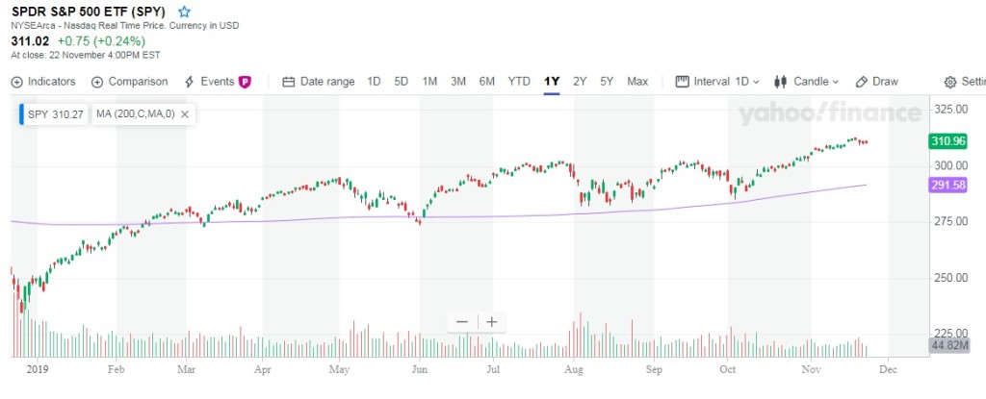Viewport: 986px width, 399px height.
Task: Add SPY to watchlist with the star icon
Action: [x=184, y=12]
